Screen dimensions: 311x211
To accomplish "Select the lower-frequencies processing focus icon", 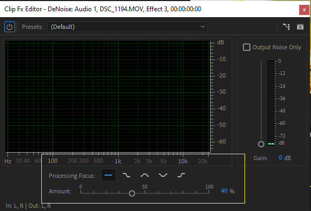I will coord(127,175).
